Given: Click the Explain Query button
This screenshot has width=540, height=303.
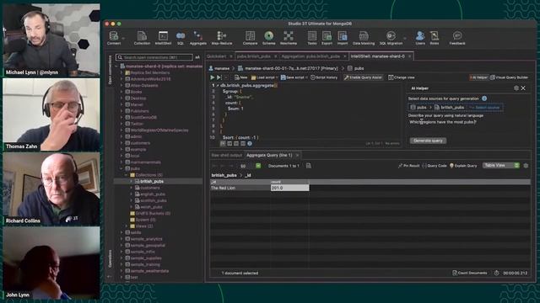Looking at the screenshot, I should [x=463, y=166].
